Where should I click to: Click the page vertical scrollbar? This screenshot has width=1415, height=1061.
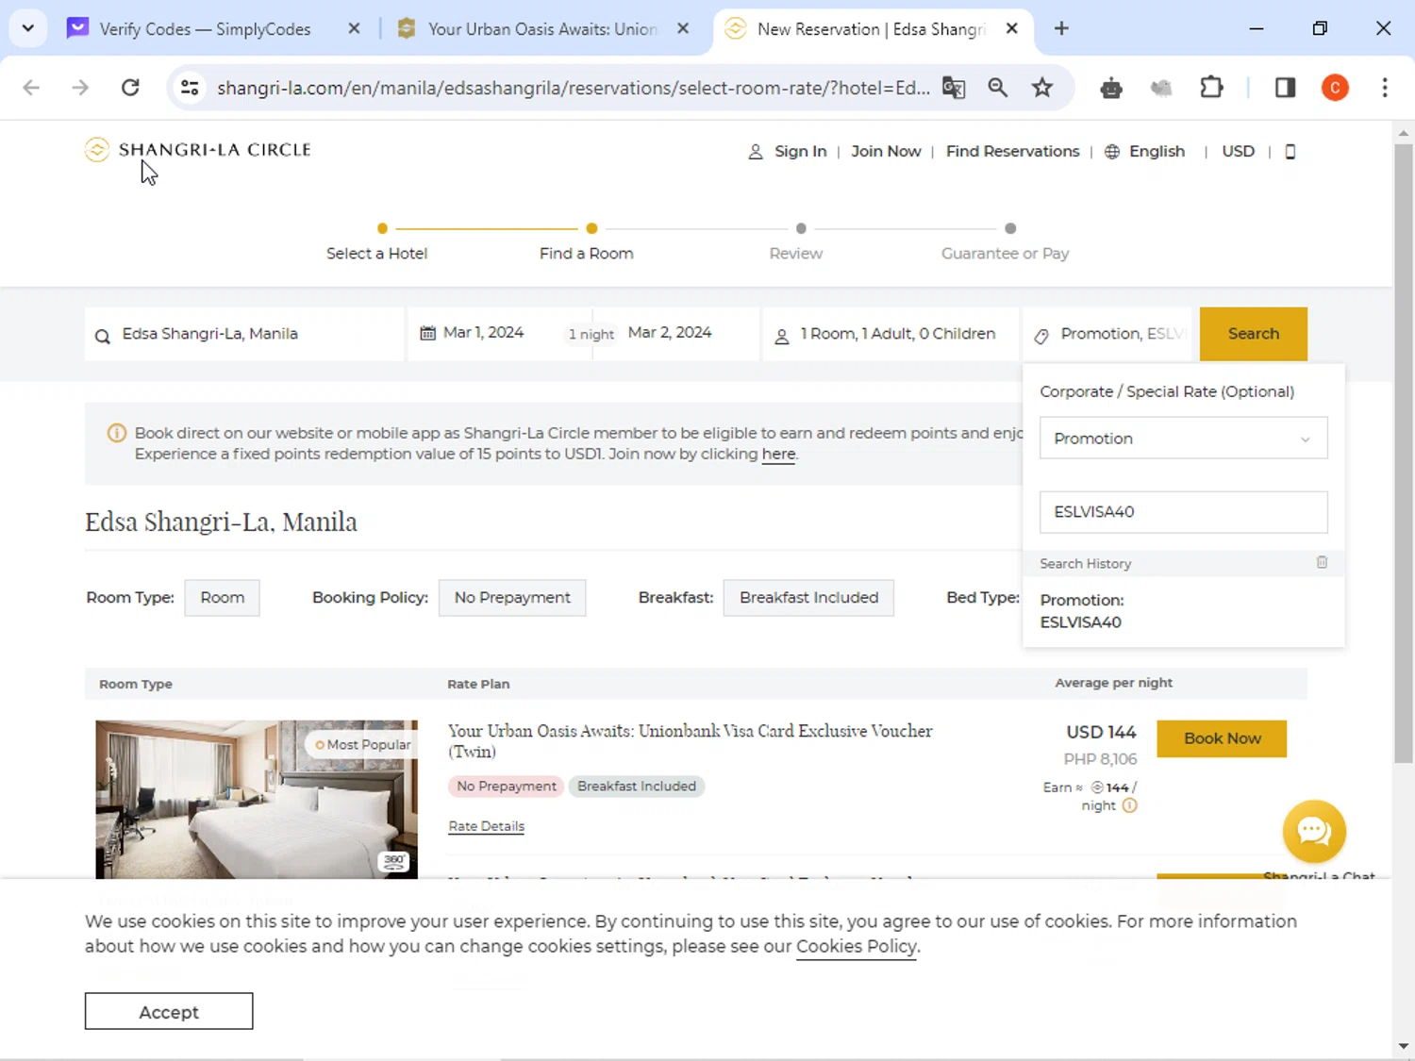[1403, 453]
